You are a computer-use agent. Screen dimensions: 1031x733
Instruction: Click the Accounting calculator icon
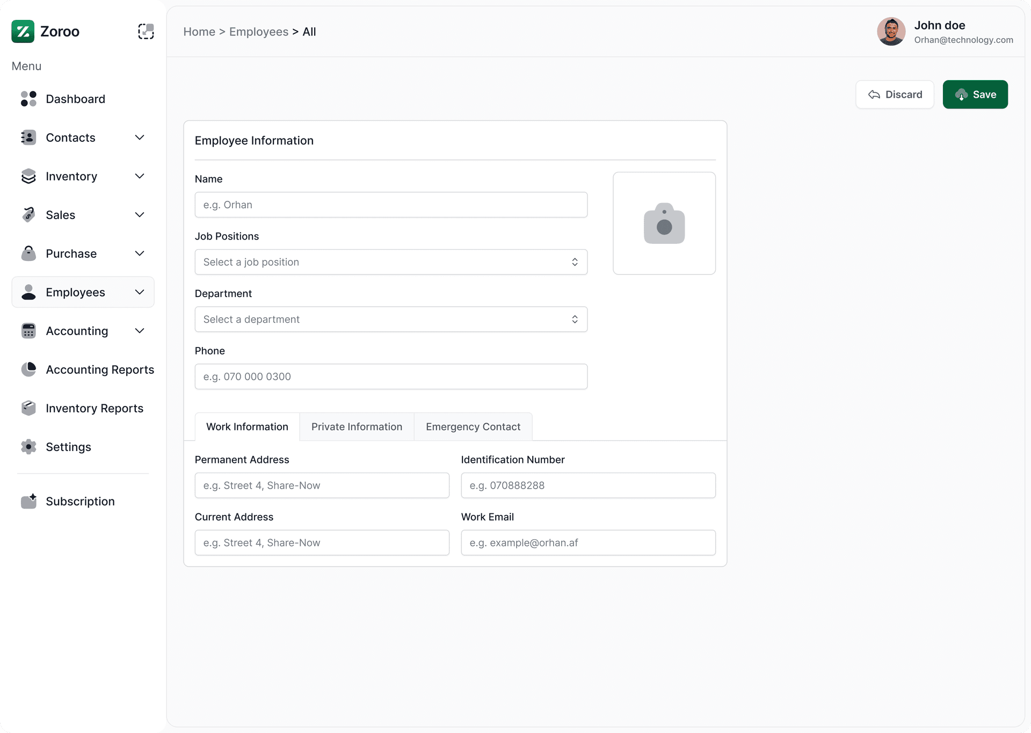[28, 331]
